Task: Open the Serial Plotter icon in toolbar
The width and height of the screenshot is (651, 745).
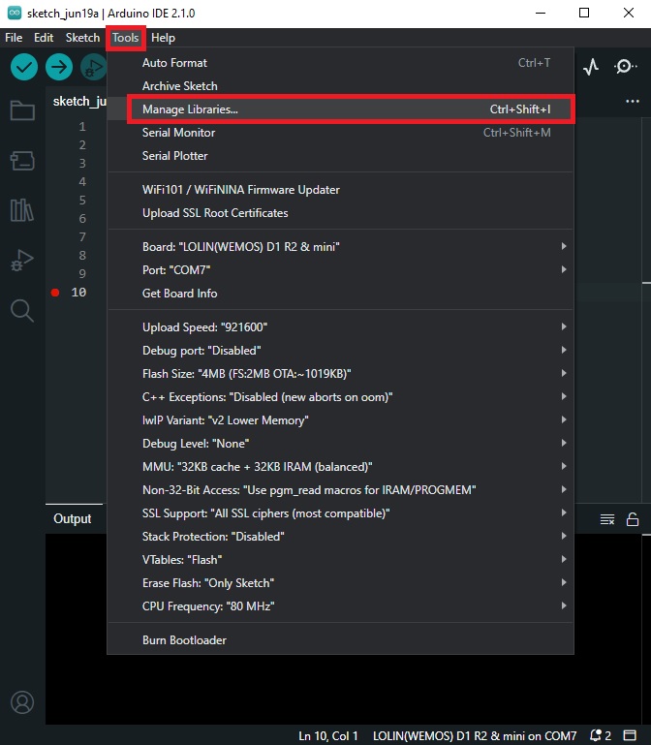Action: pyautogui.click(x=591, y=67)
